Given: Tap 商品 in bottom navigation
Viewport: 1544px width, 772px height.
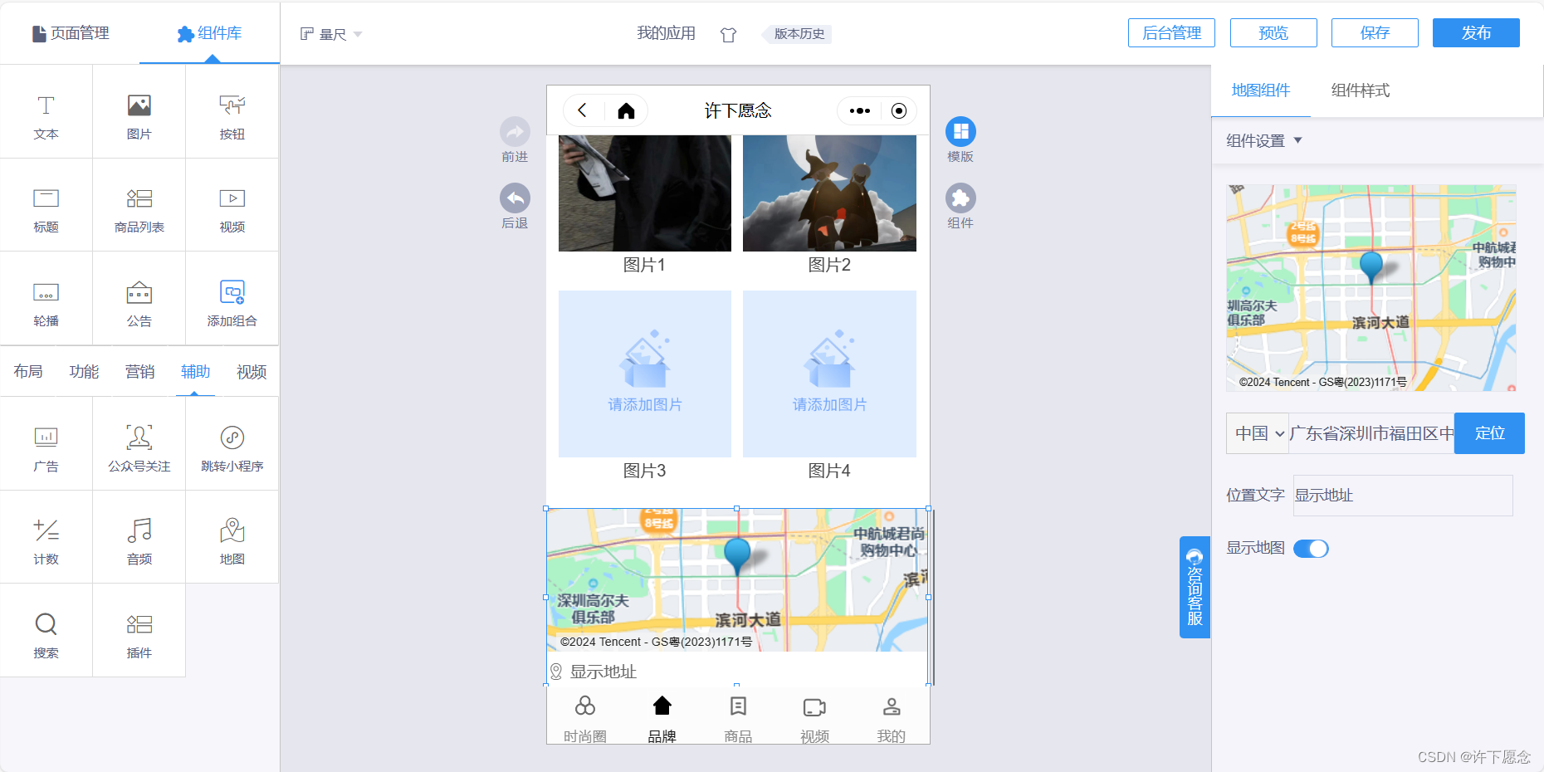Looking at the screenshot, I should [738, 720].
